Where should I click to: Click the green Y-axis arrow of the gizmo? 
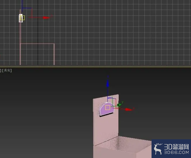coord(119,105)
